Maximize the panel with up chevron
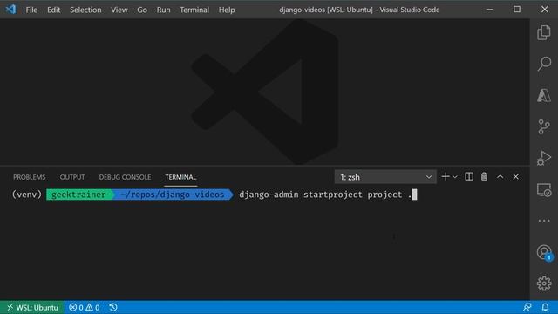 point(500,176)
